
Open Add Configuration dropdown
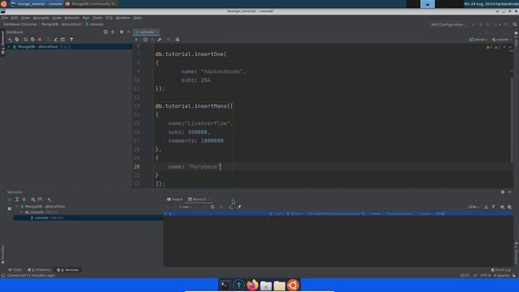(448, 24)
